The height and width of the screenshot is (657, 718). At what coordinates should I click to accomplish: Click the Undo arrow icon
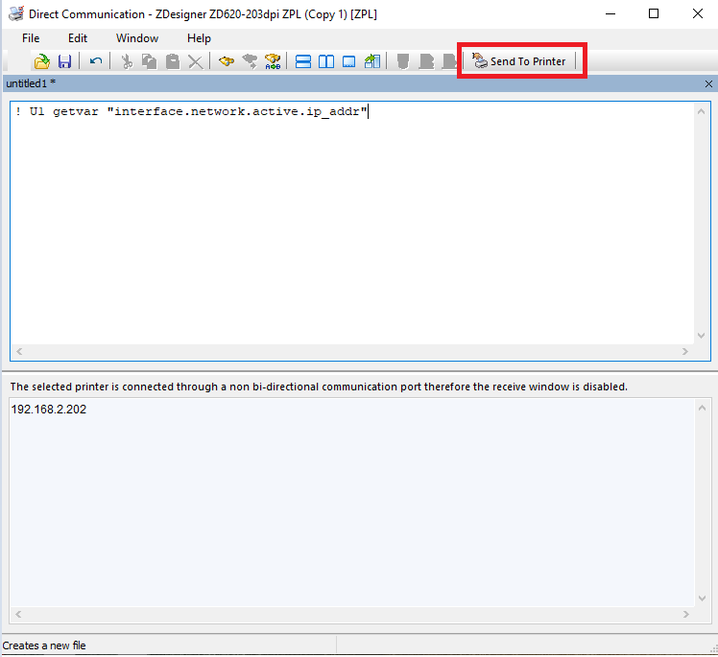96,61
